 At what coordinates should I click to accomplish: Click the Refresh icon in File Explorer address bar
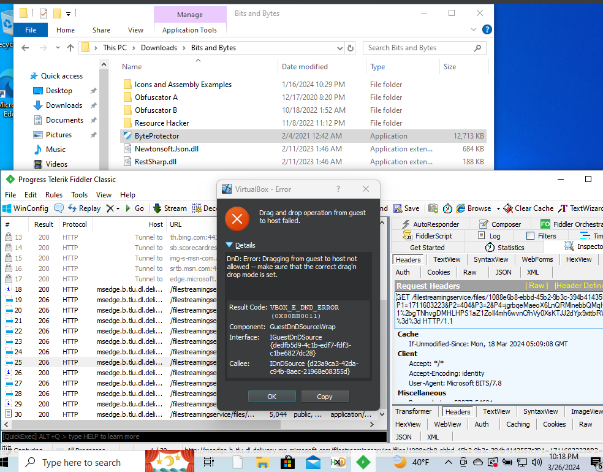(x=351, y=48)
